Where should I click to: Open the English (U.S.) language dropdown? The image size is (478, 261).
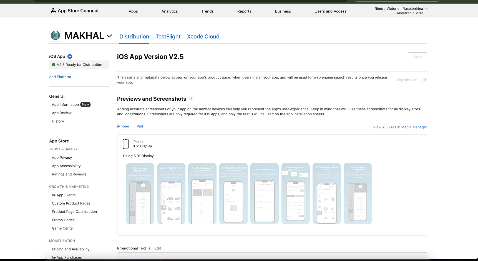click(x=408, y=80)
